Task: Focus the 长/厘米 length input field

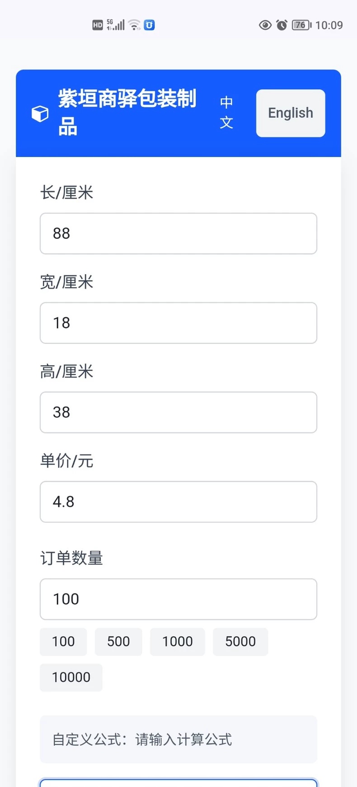Action: tap(178, 234)
